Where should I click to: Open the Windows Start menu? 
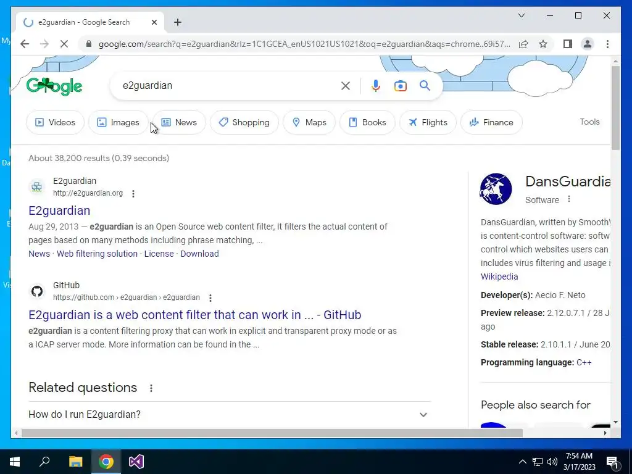pos(15,462)
